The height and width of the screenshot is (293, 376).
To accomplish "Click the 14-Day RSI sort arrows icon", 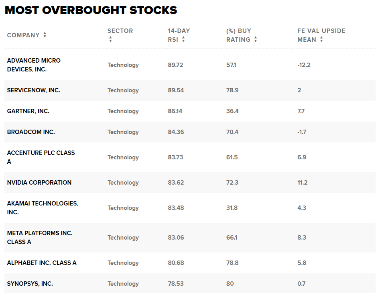I will (x=183, y=39).
